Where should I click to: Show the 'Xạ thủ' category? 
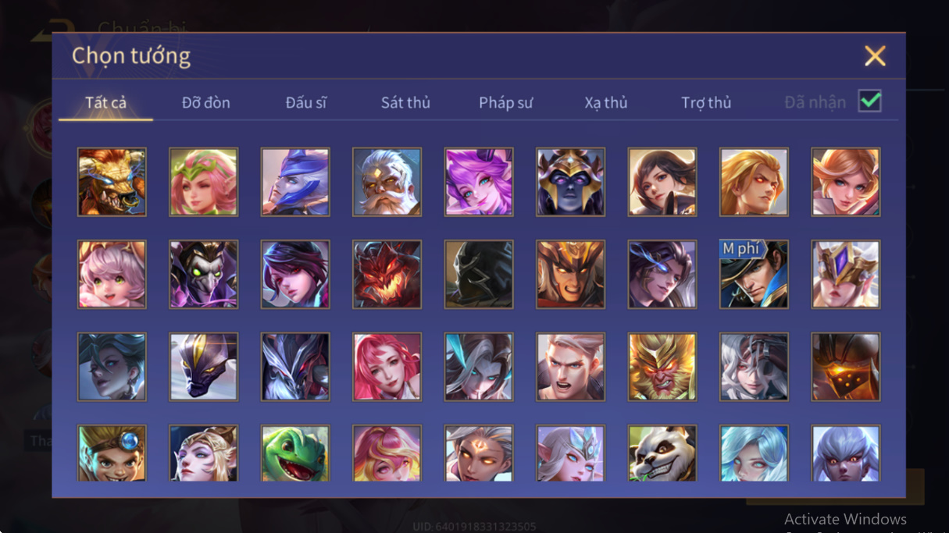point(606,102)
